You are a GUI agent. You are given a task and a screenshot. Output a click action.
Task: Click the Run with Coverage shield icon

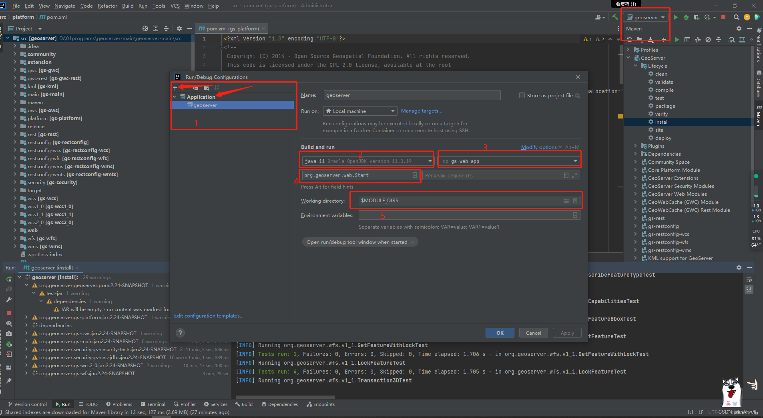coord(697,17)
